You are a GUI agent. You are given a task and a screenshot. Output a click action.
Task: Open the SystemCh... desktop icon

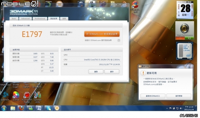point(5,96)
